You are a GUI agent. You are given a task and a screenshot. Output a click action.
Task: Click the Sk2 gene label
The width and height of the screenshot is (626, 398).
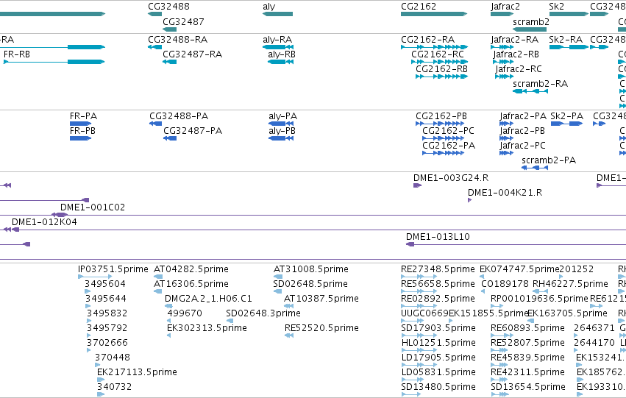click(556, 7)
